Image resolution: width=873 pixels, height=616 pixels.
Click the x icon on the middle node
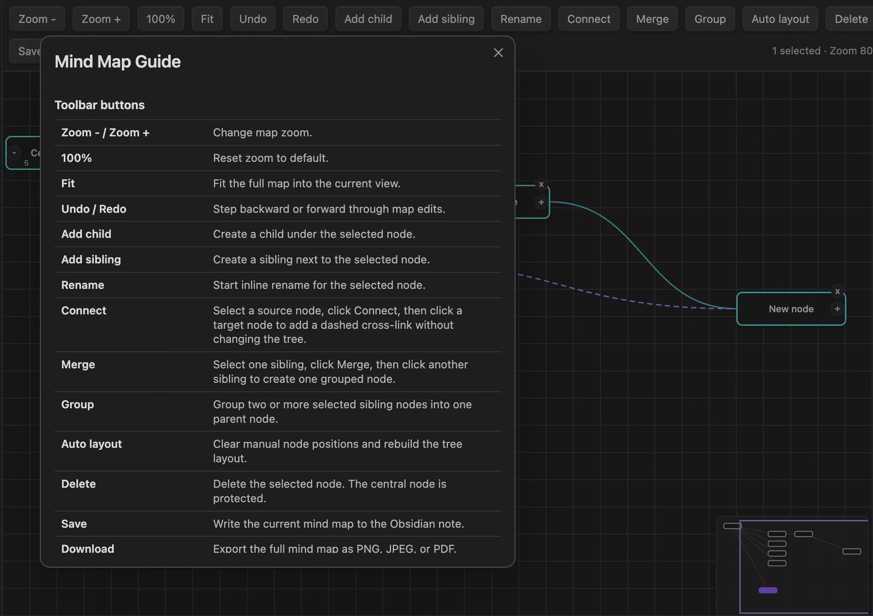541,184
